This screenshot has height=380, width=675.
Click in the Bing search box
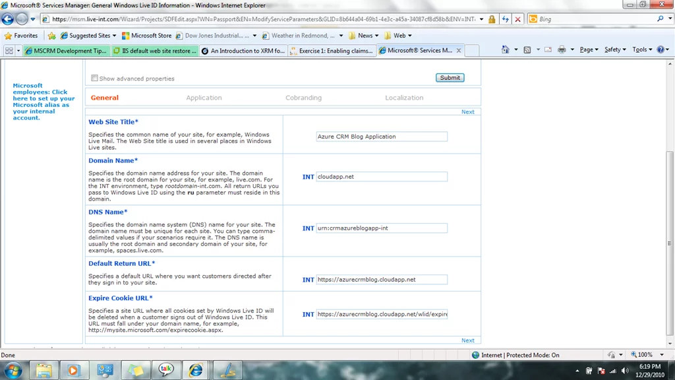click(596, 19)
